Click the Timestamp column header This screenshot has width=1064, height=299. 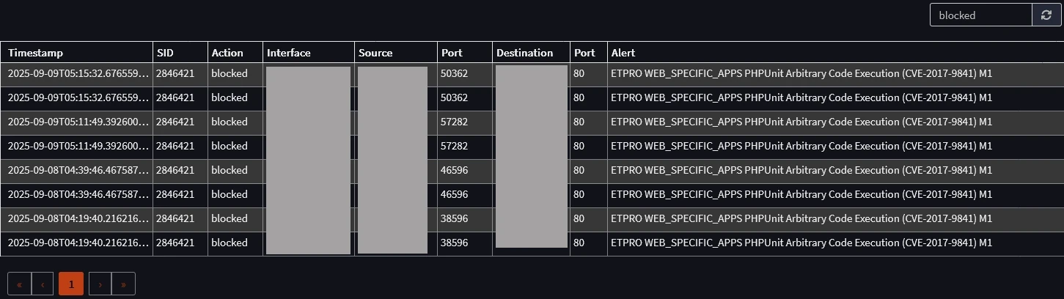point(36,53)
